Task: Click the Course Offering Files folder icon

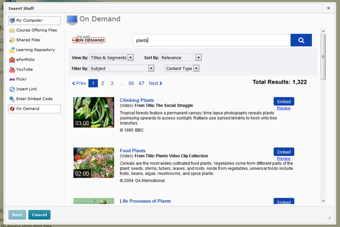Action: [x=12, y=30]
